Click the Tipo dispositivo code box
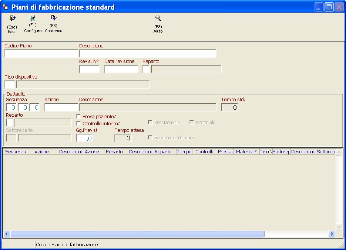This screenshot has height=250, width=346. tap(10, 84)
